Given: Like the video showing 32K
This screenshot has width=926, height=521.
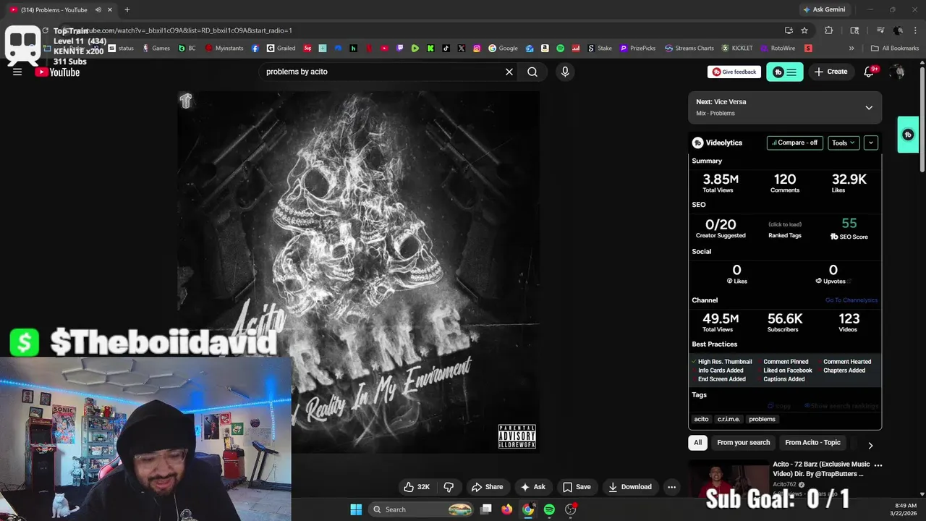Looking at the screenshot, I should tap(417, 487).
